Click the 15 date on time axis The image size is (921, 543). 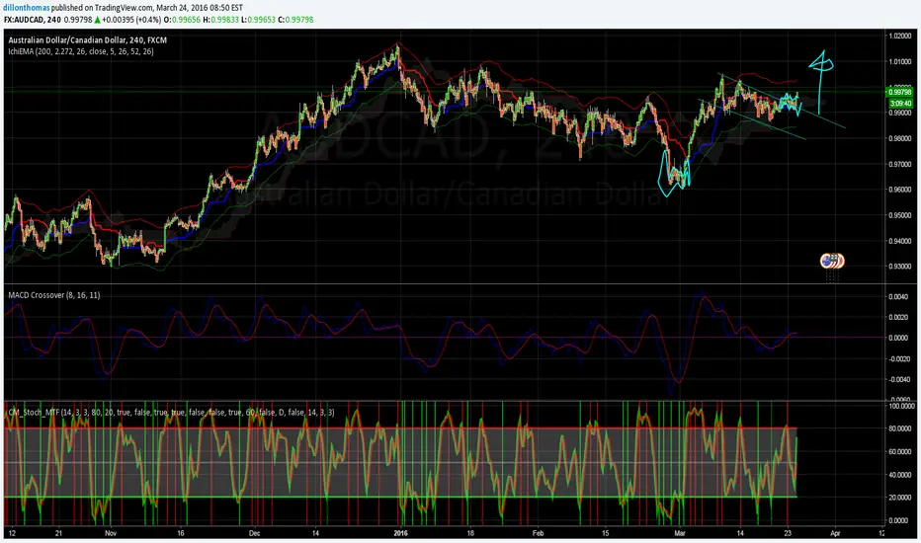pos(606,533)
